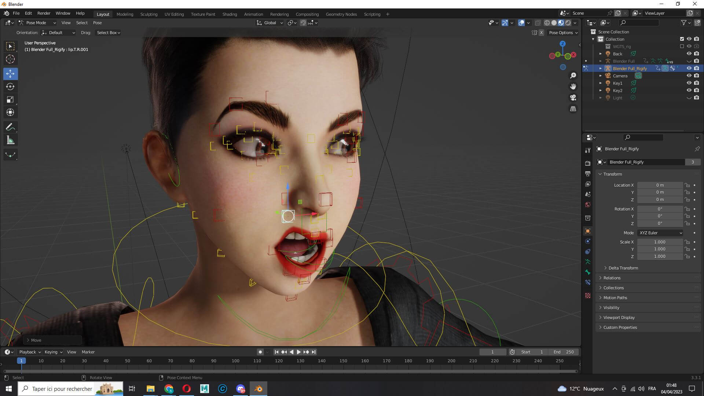Viewport: 704px width, 396px height.
Task: Open the Pose Mode dropdown
Action: (37, 23)
